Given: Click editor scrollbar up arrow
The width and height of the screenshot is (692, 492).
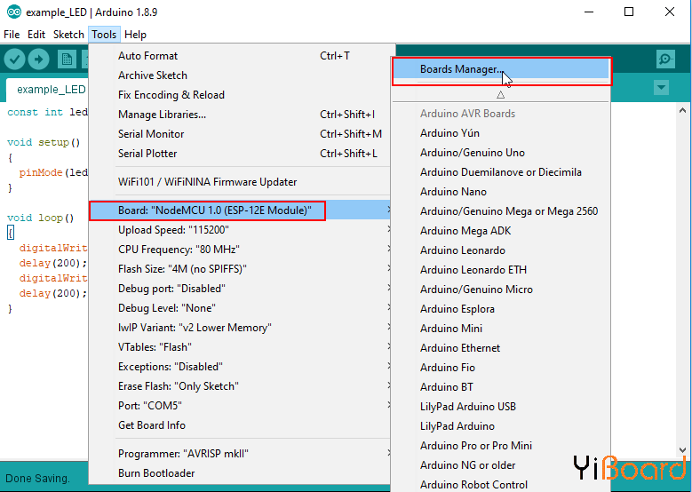Looking at the screenshot, I should tap(682, 110).
